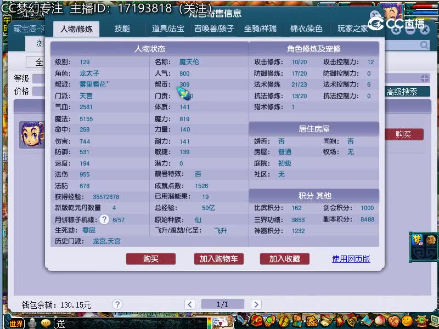This screenshot has height=329, width=439.
Task: Open the 坐骑/祥瑞 tab
Action: [x=260, y=29]
